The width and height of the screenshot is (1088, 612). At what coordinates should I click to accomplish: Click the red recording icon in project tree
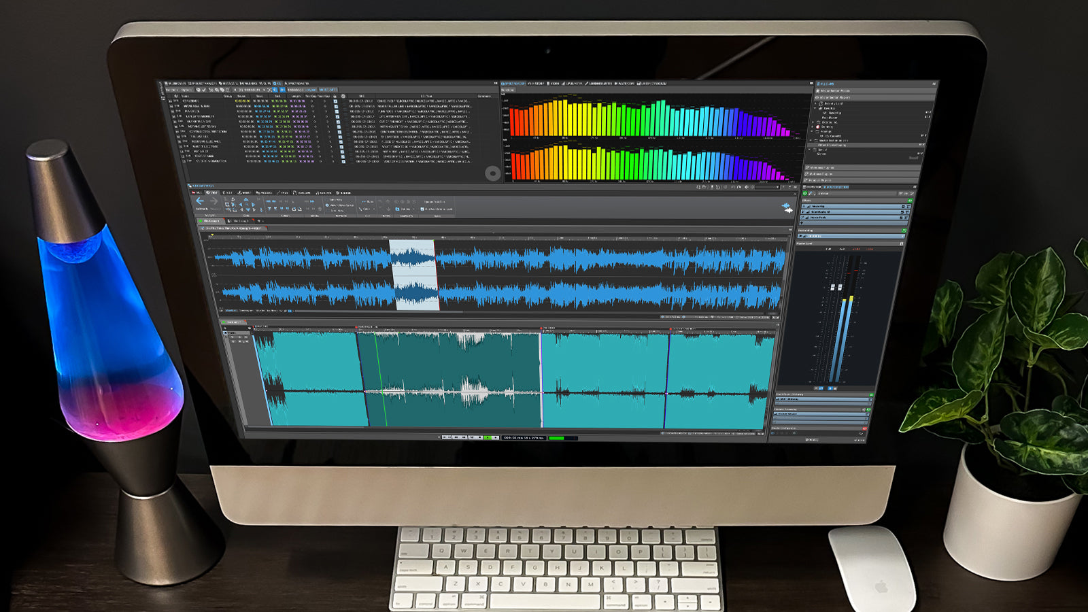click(817, 127)
